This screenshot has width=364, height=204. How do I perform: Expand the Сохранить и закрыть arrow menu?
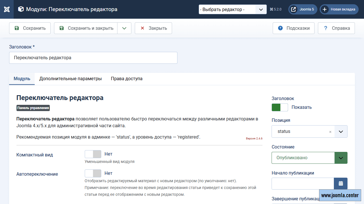124,28
